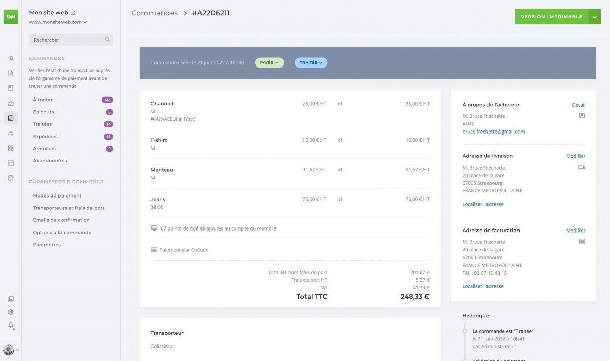Click the home icon in left sidebar
The image size is (610, 361).
11,58
